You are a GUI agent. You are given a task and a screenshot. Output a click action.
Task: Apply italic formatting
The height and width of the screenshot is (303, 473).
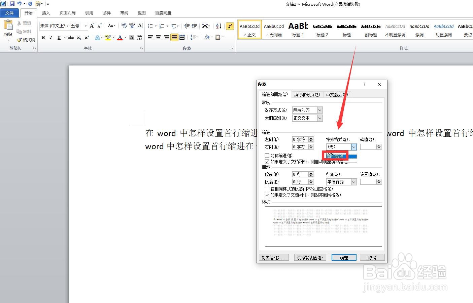click(x=51, y=37)
